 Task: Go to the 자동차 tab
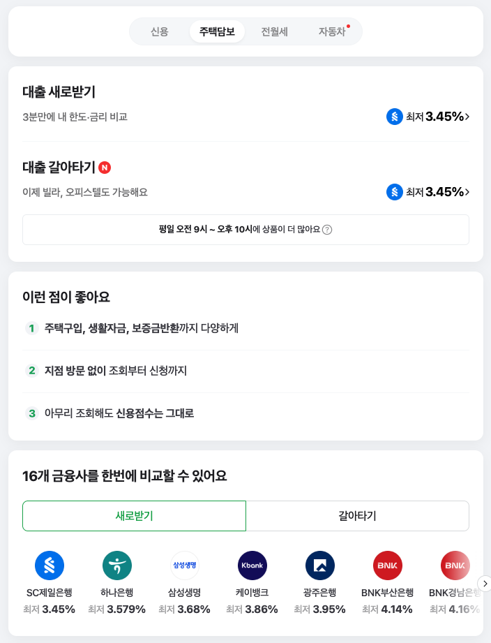click(x=332, y=31)
